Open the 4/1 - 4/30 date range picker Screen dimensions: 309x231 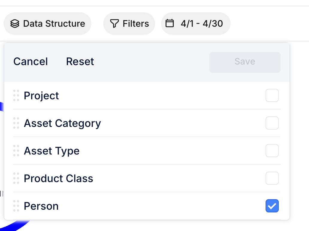point(196,23)
